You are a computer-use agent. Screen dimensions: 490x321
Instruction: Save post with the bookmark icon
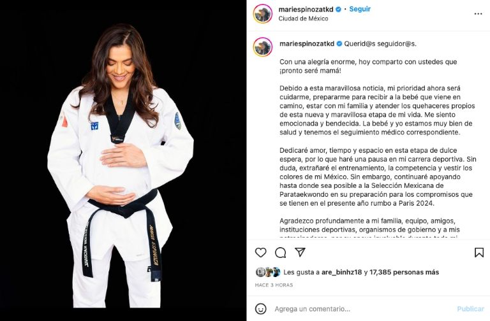coord(479,252)
